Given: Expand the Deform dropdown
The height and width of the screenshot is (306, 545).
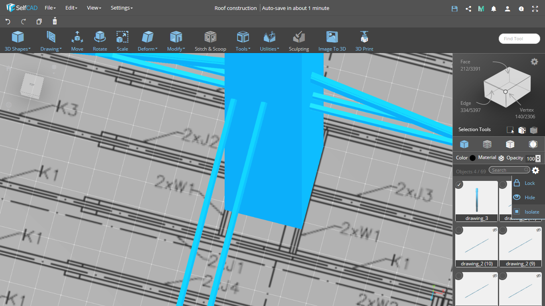Looking at the screenshot, I should pyautogui.click(x=148, y=41).
